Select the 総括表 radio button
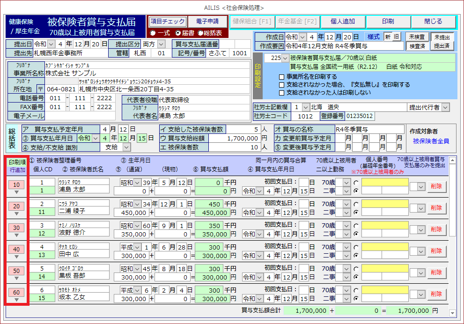Image resolution: width=464 pixels, height=324 pixels. click(201, 33)
